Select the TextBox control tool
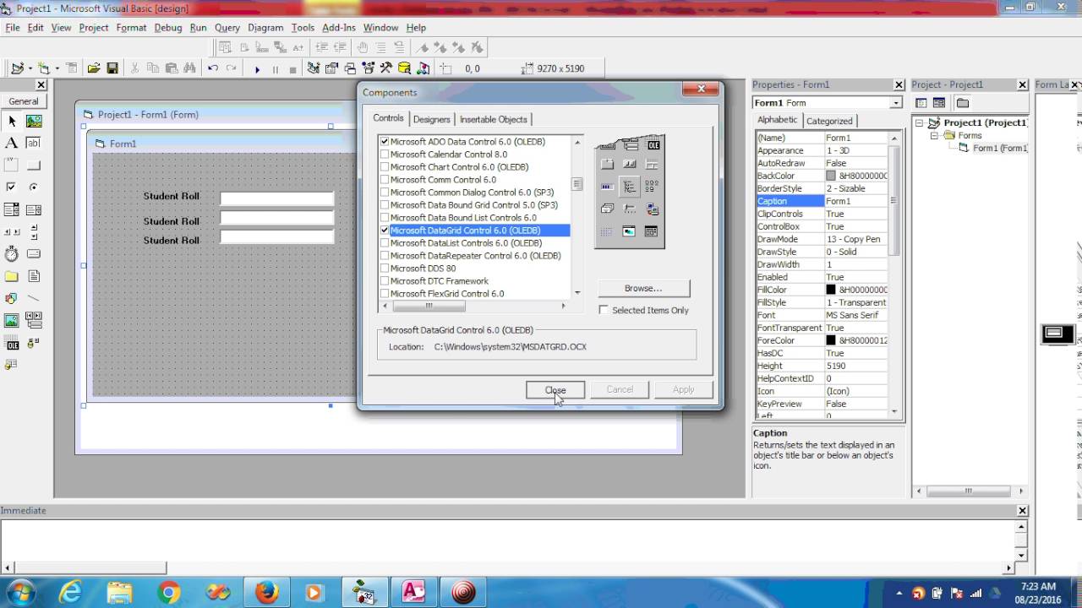 34,144
